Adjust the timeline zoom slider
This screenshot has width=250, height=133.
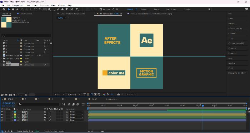pos(92,132)
